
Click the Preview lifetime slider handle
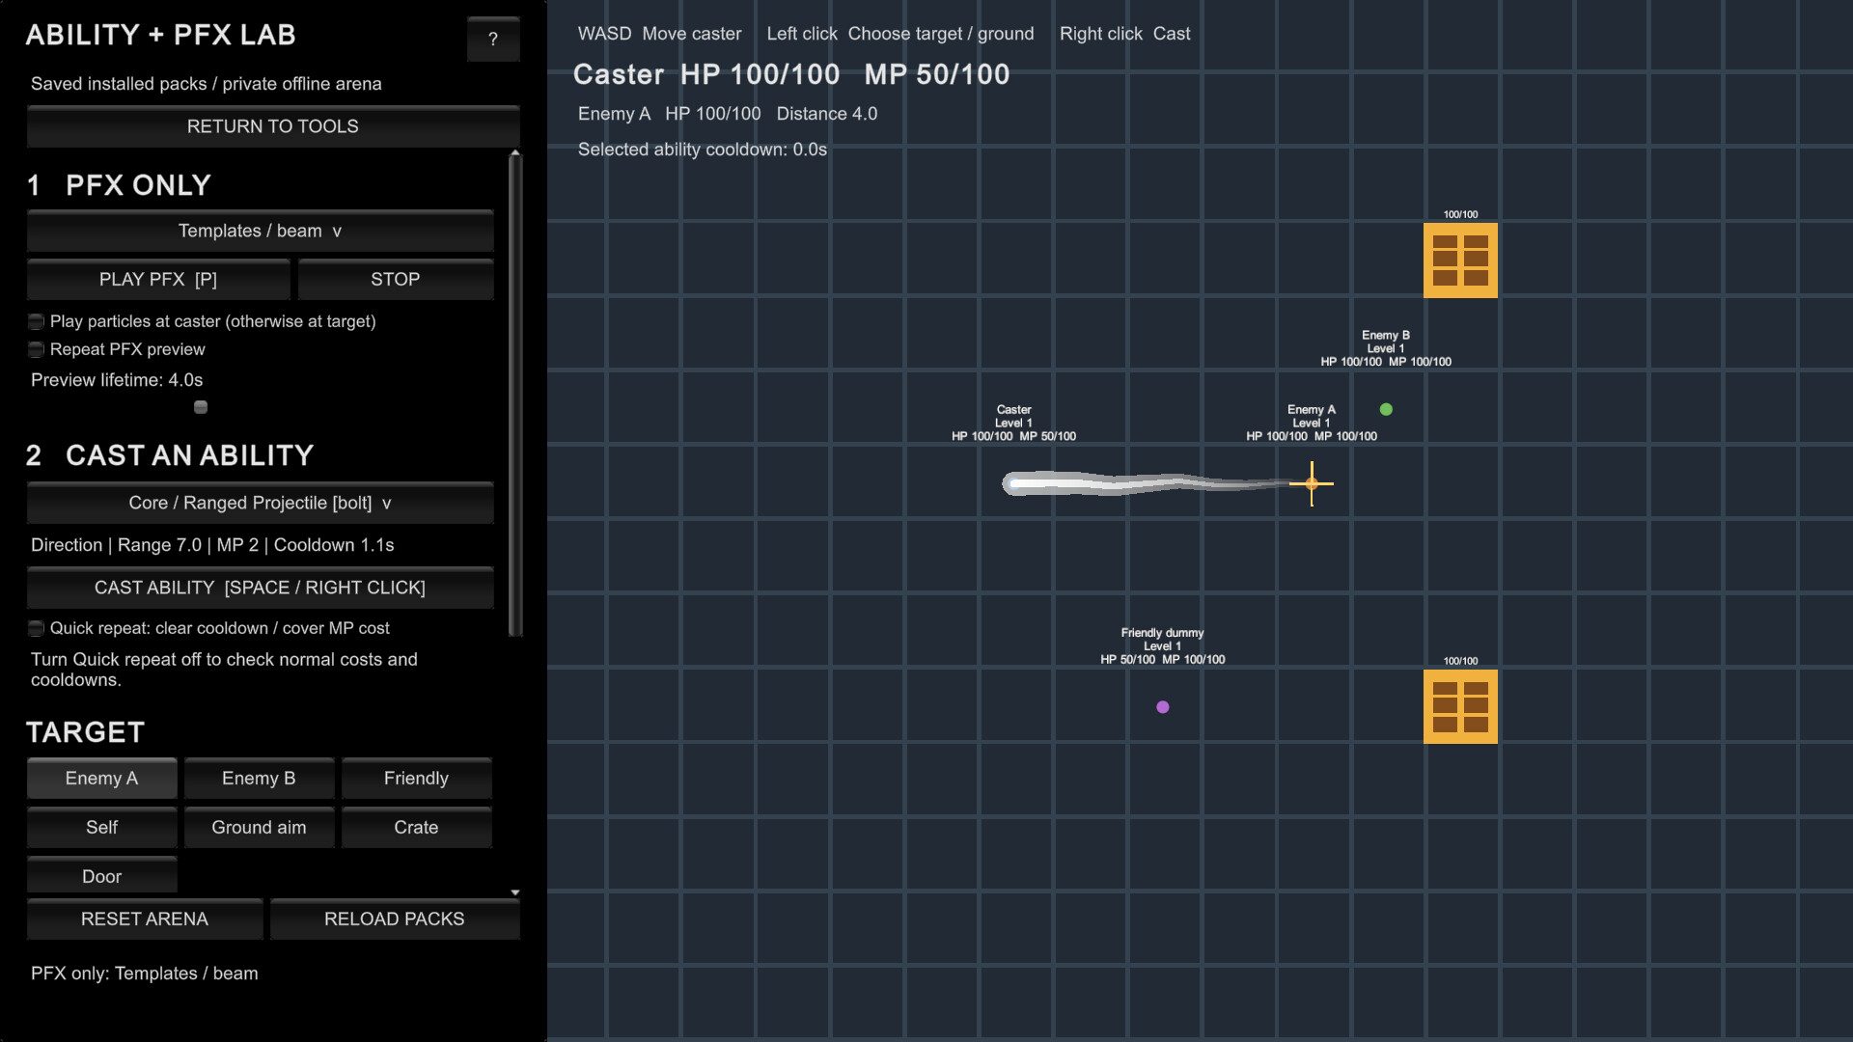pos(201,407)
